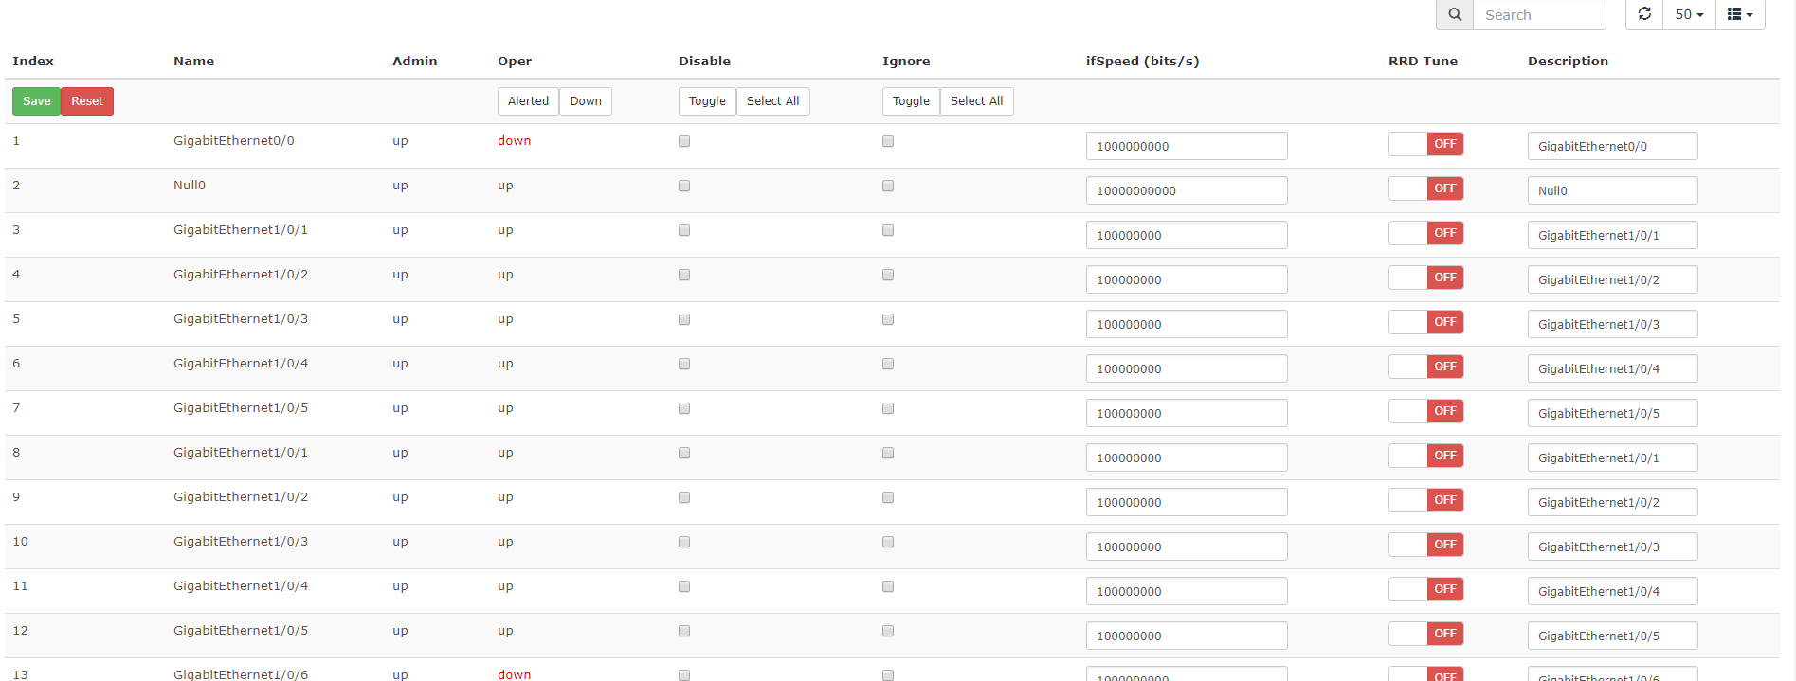Check Disable box for GigabitEthernet0/0
This screenshot has width=1796, height=681.
[684, 141]
